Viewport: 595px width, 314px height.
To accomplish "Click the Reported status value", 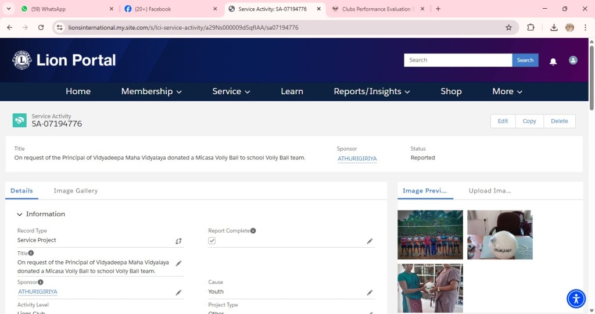I will pos(422,158).
